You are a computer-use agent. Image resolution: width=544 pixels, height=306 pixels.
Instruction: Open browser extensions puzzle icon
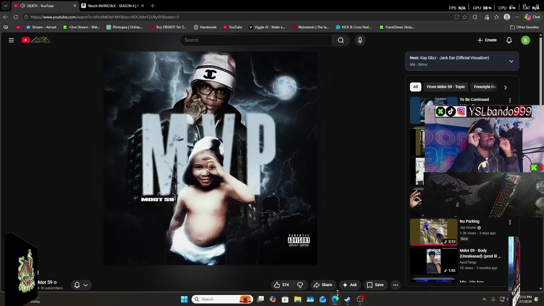click(475, 17)
